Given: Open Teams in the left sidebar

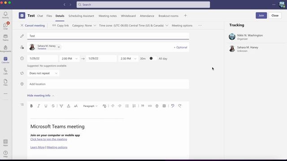Looking at the screenshot, I should pos(5,38).
